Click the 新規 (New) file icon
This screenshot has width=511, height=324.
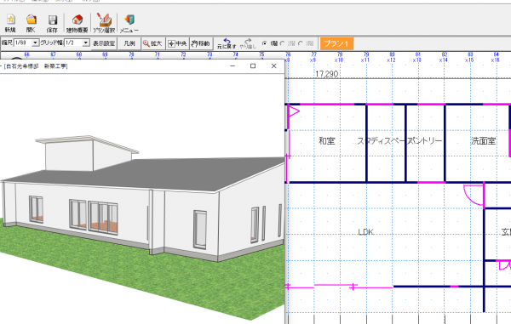[10, 23]
